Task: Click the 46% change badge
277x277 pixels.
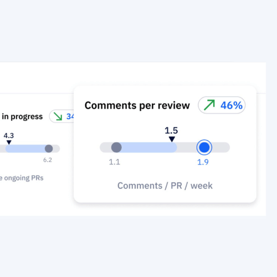Action: (x=222, y=105)
